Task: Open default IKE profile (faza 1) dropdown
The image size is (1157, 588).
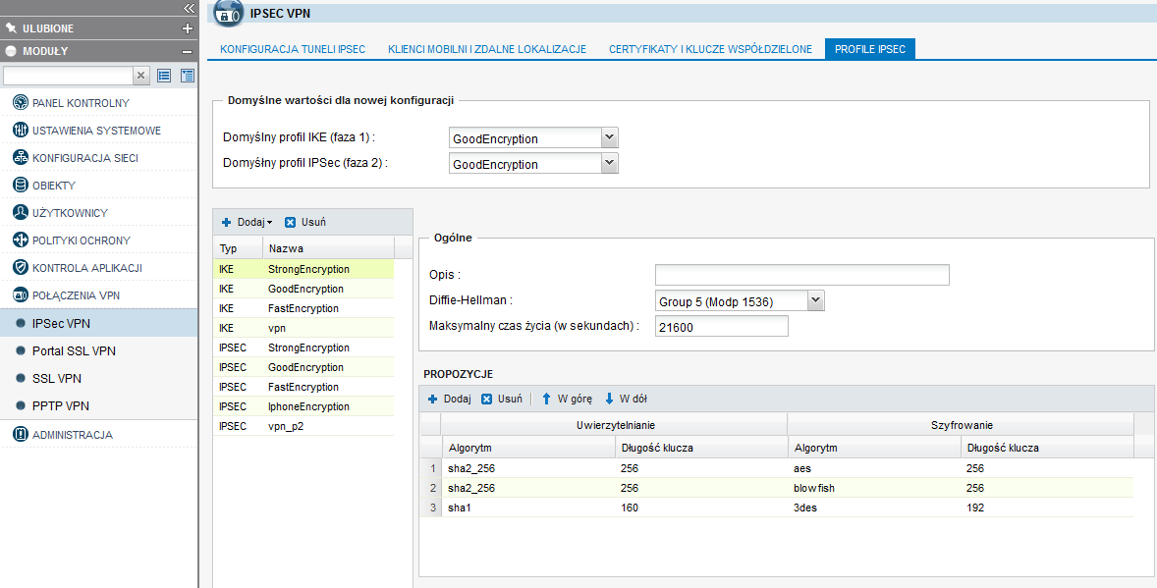Action: [610, 138]
